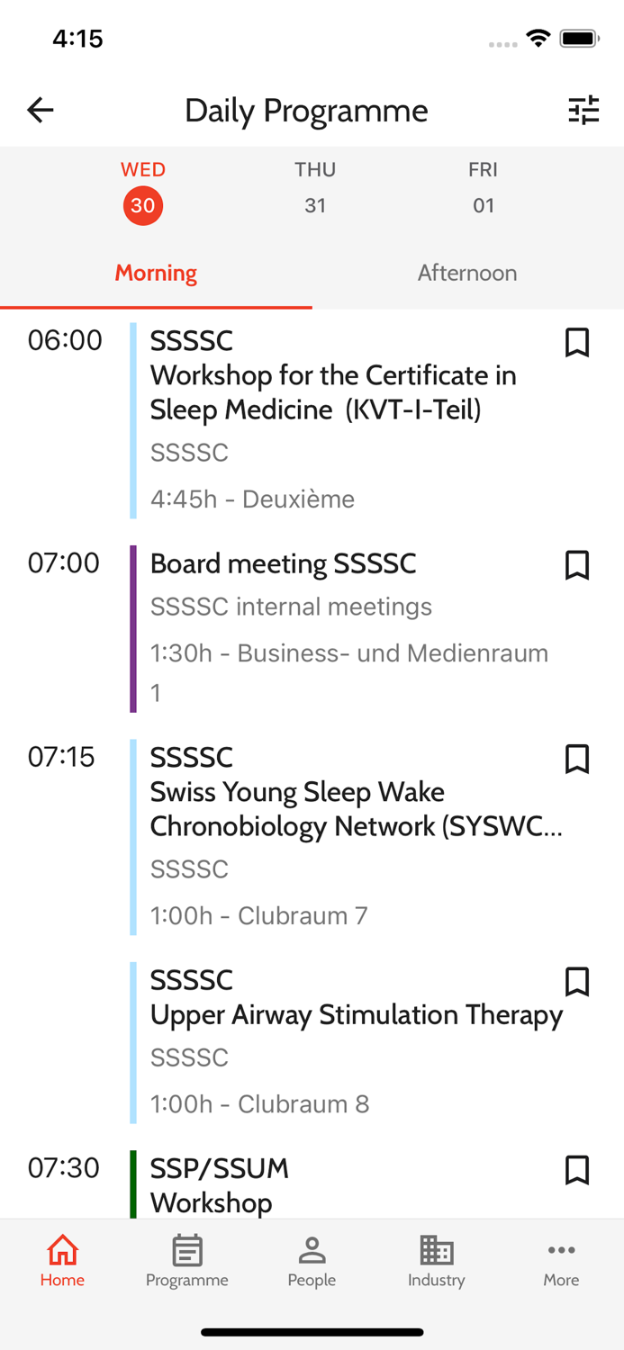This screenshot has width=624, height=1350.
Task: Bookmark the Upper Airway Stimulation Therapy session
Action: coord(577,983)
